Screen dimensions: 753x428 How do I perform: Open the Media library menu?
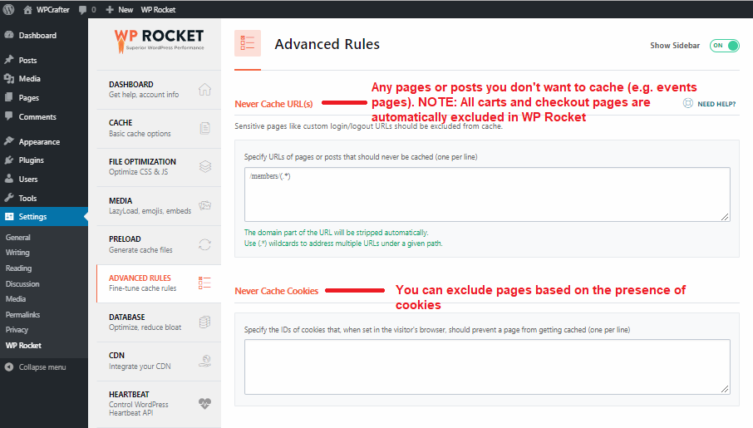coord(44,79)
